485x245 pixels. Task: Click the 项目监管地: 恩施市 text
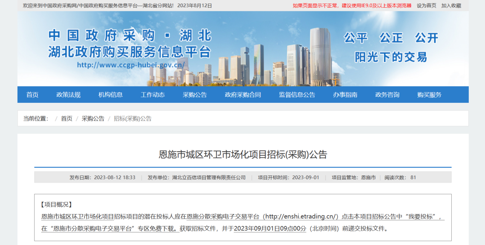[x=353, y=178]
